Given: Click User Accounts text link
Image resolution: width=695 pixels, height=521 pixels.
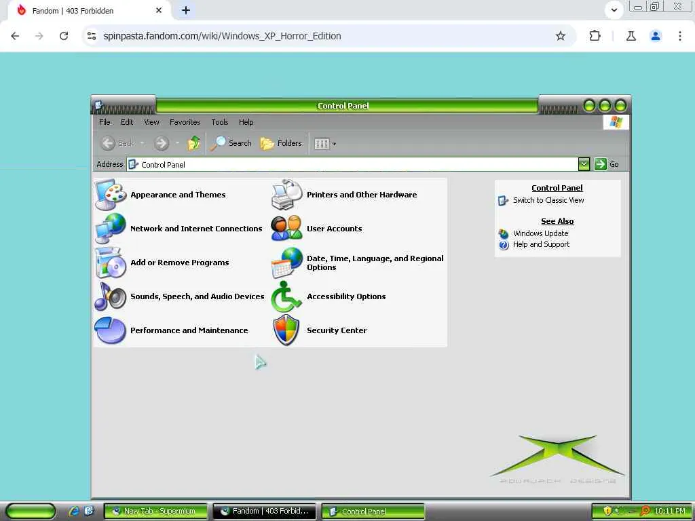Looking at the screenshot, I should click(334, 229).
